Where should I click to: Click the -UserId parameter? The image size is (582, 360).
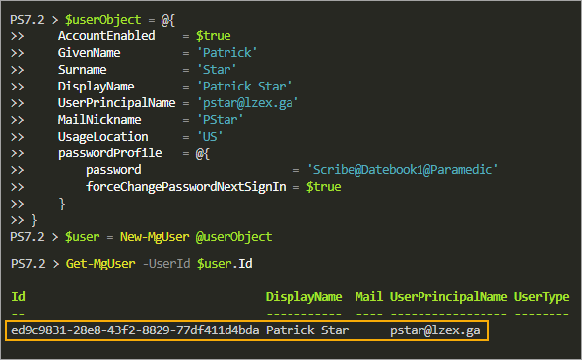(x=166, y=264)
